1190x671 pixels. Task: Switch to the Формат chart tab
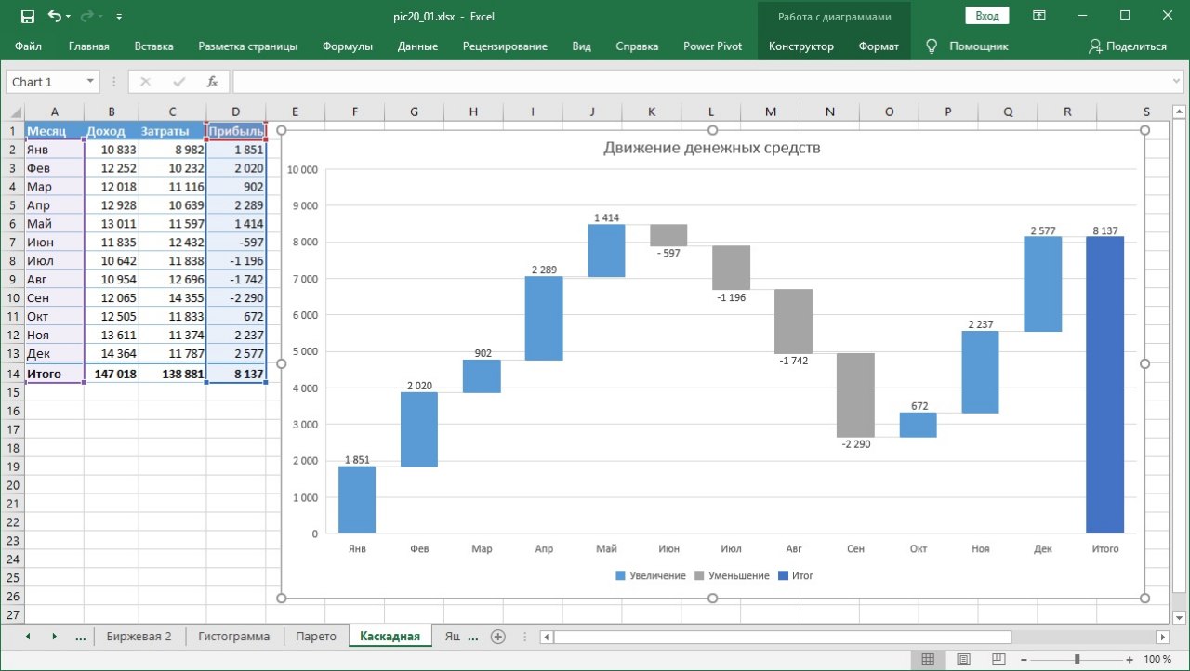(879, 46)
